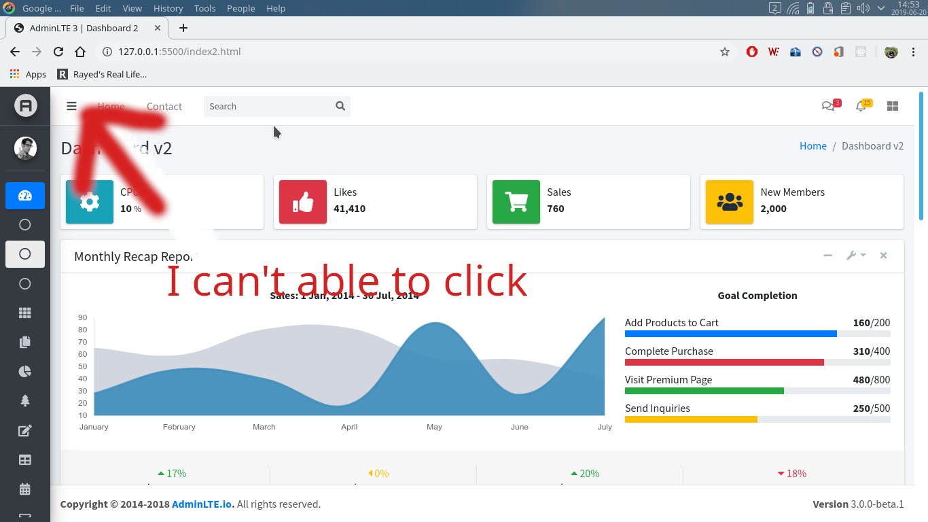This screenshot has height=522, width=928.
Task: Open the messages chat icon with red badge
Action: pos(828,107)
